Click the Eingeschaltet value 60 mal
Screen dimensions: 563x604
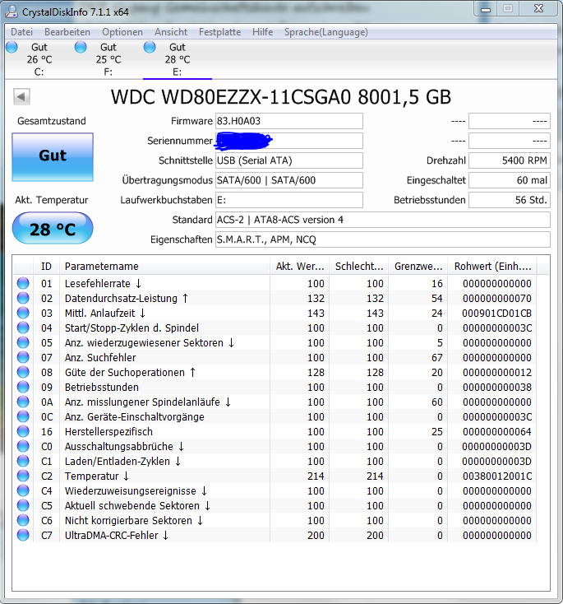(510, 180)
